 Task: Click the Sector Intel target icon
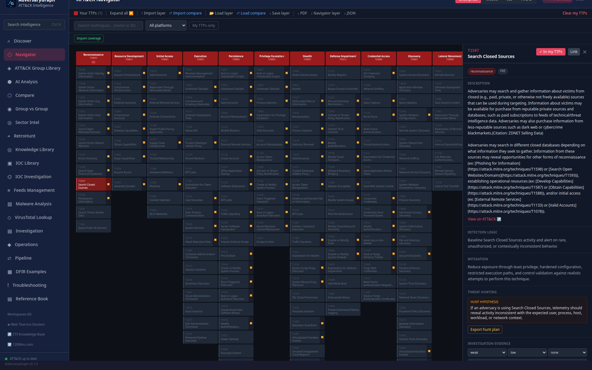point(10,123)
